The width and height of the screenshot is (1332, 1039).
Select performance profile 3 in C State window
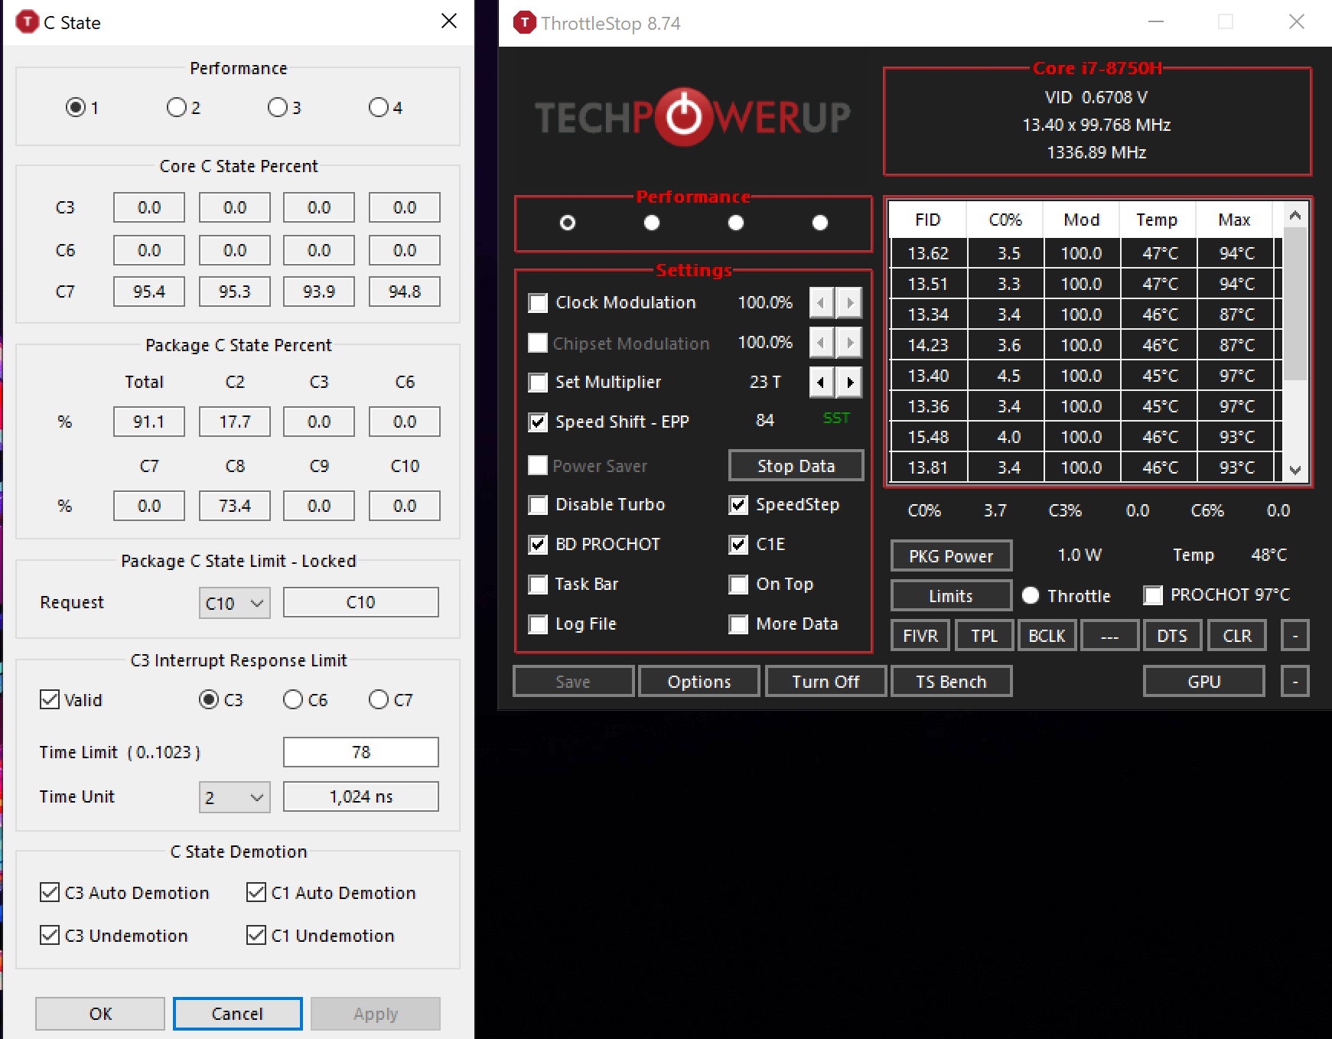coord(278,107)
